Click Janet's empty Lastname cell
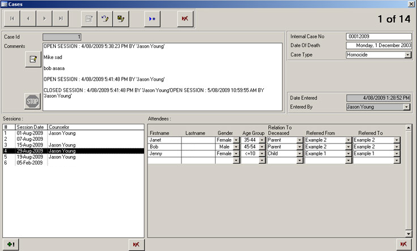417x251 pixels. pos(198,140)
